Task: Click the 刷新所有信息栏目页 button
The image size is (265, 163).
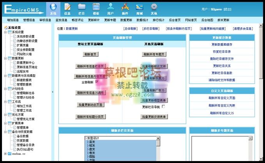Action: coord(90,66)
